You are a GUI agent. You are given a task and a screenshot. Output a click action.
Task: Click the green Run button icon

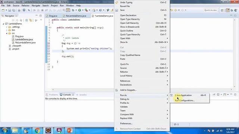pos(80,10)
